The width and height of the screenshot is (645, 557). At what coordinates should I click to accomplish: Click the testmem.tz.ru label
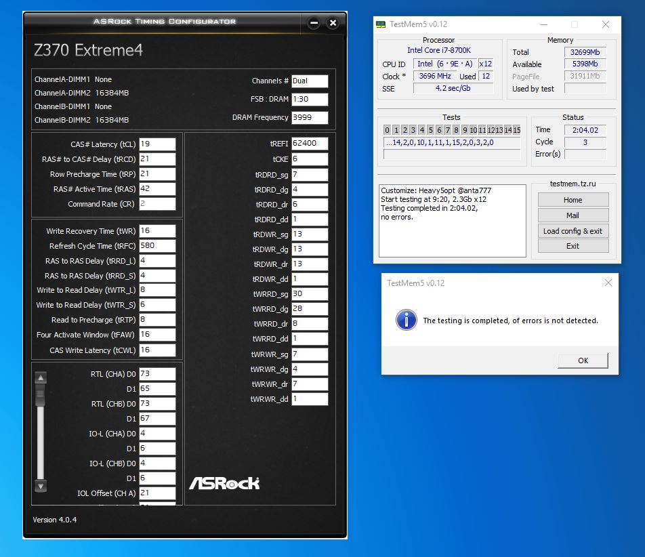click(x=573, y=184)
